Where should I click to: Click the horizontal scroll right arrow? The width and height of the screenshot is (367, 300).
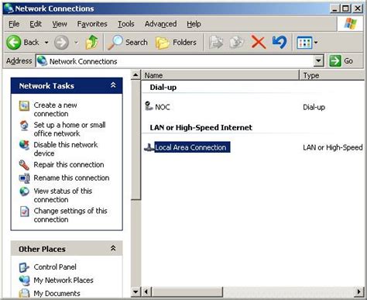coord(359,292)
